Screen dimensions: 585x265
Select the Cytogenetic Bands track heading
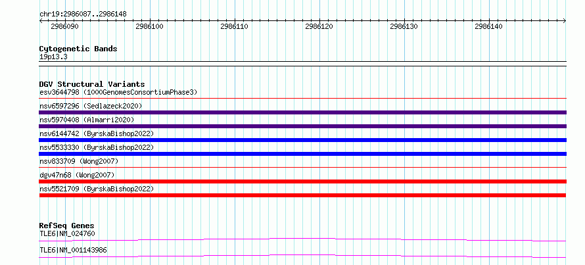78,49
